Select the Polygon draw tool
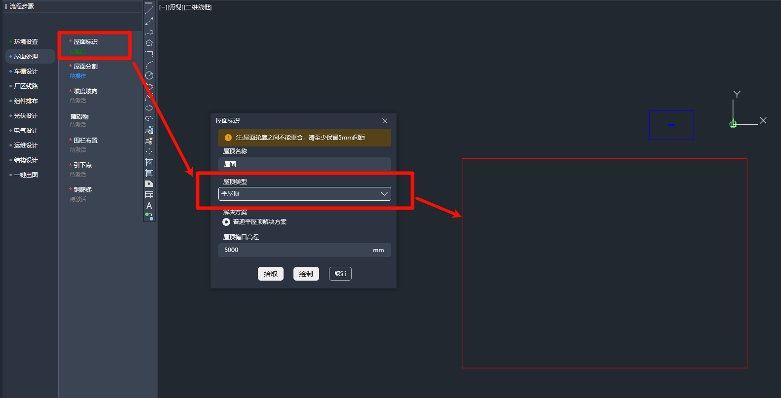The height and width of the screenshot is (398, 781). pos(149,43)
